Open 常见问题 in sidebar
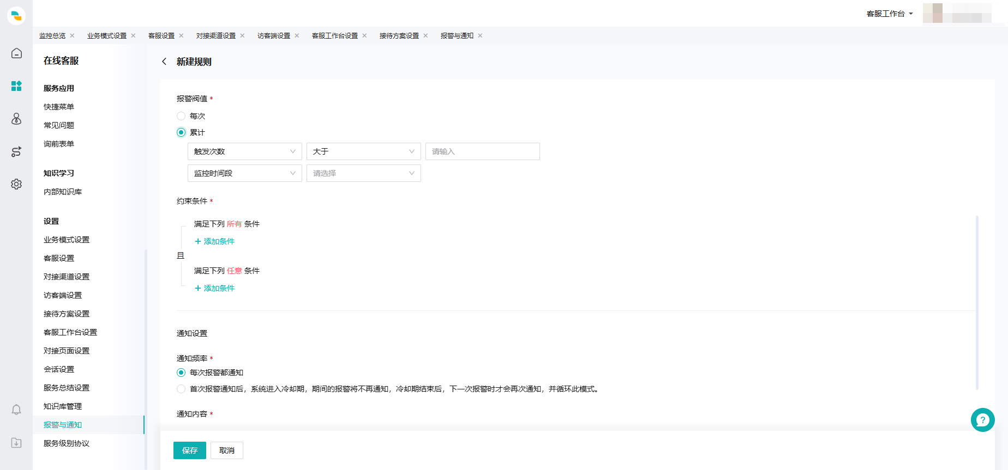 pyautogui.click(x=59, y=125)
